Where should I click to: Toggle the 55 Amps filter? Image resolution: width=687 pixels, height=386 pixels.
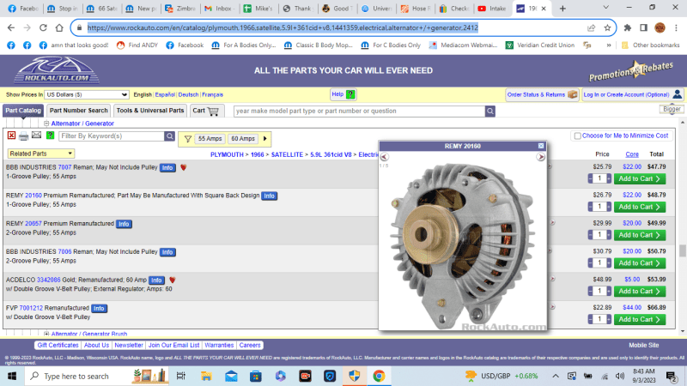coord(210,139)
